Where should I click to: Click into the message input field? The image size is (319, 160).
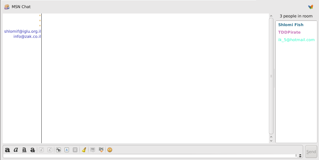150,156
